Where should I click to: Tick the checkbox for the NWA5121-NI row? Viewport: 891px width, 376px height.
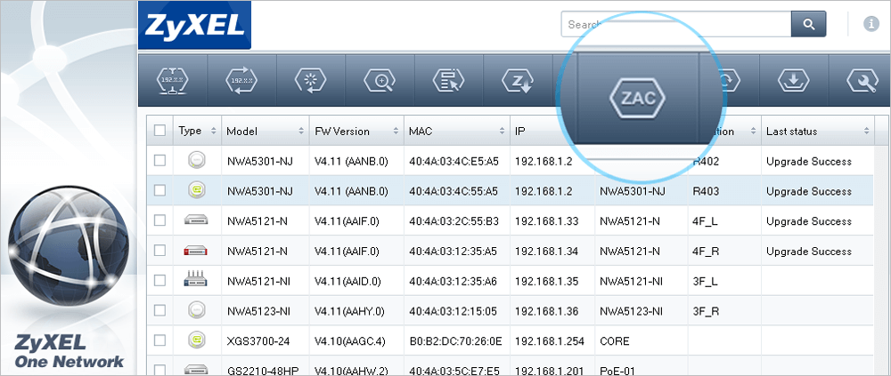coord(159,280)
